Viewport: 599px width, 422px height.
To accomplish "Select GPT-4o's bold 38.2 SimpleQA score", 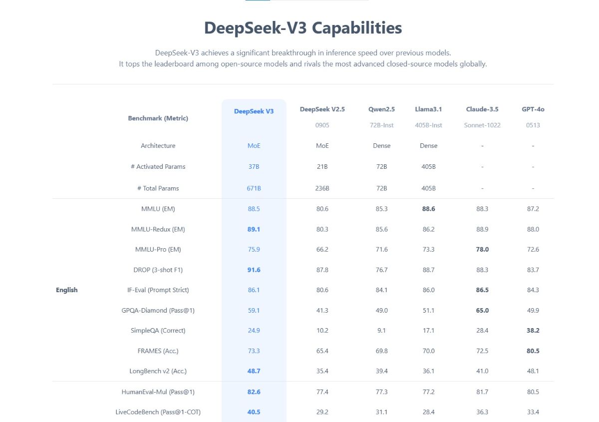I will [x=533, y=331].
